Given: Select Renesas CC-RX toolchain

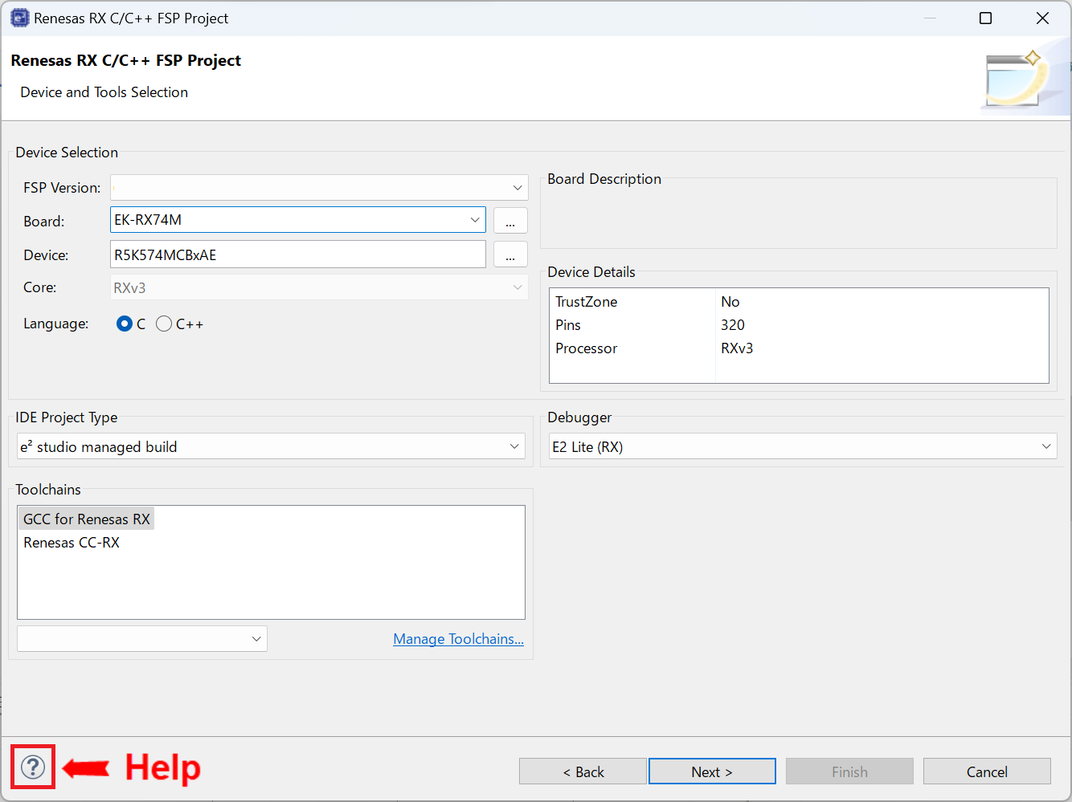Looking at the screenshot, I should 72,543.
